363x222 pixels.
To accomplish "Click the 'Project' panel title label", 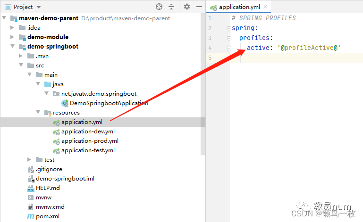I will coord(23,7).
